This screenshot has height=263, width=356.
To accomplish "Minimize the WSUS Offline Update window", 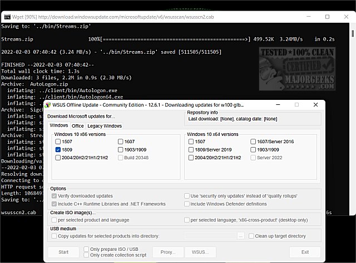I will 278,105.
